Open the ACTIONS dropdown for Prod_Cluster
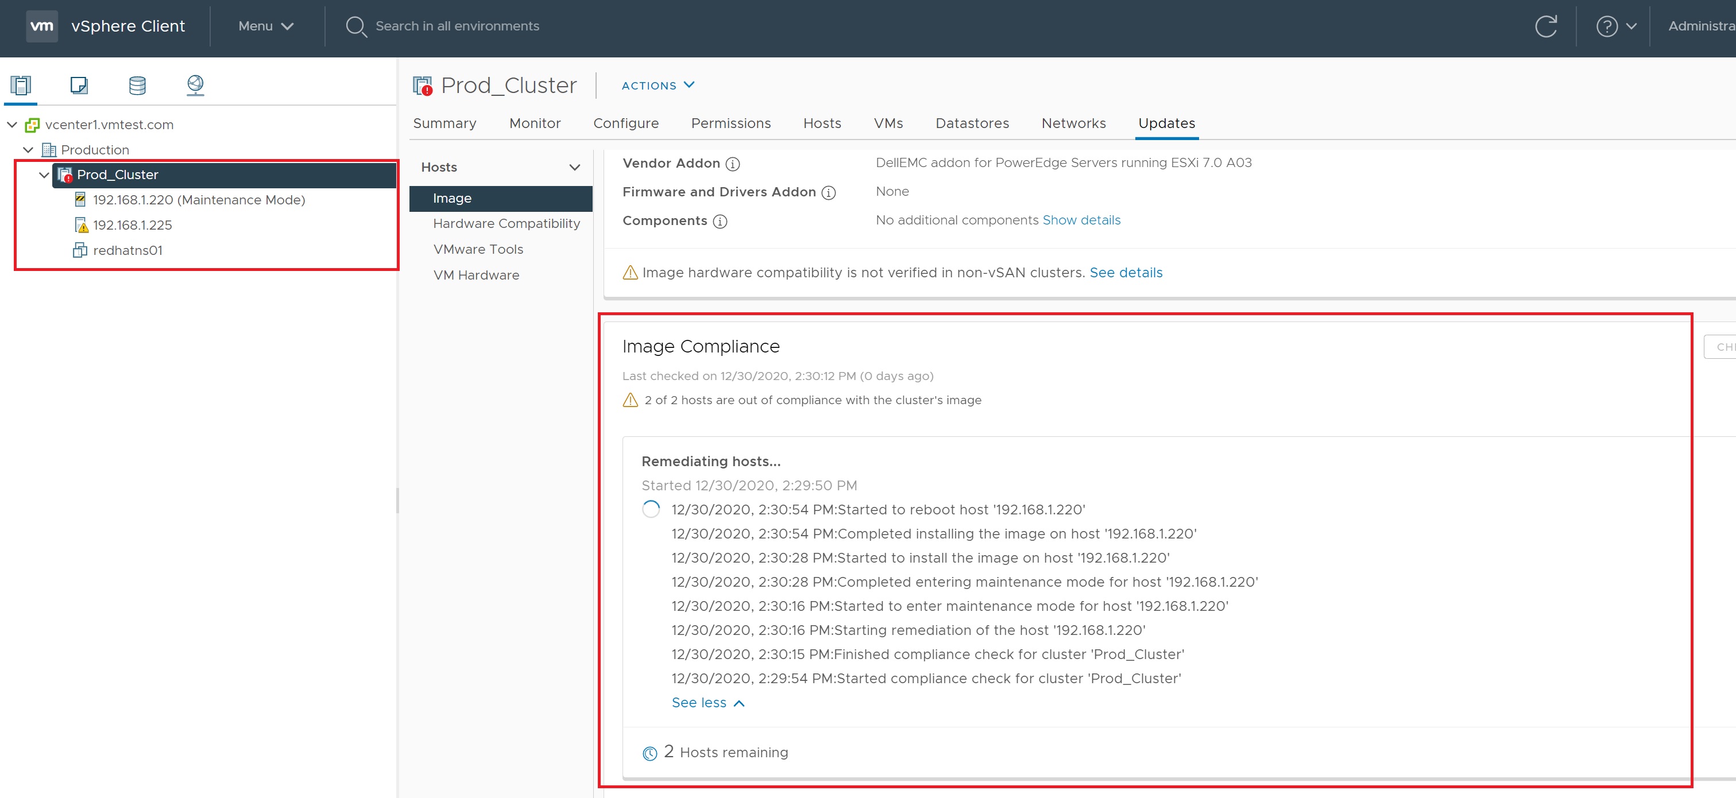The image size is (1736, 798). coord(658,86)
